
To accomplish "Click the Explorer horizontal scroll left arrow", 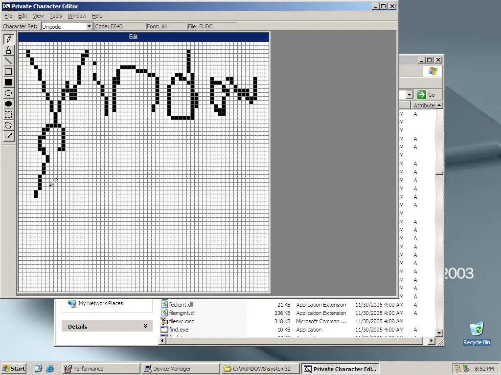I will click(x=162, y=340).
